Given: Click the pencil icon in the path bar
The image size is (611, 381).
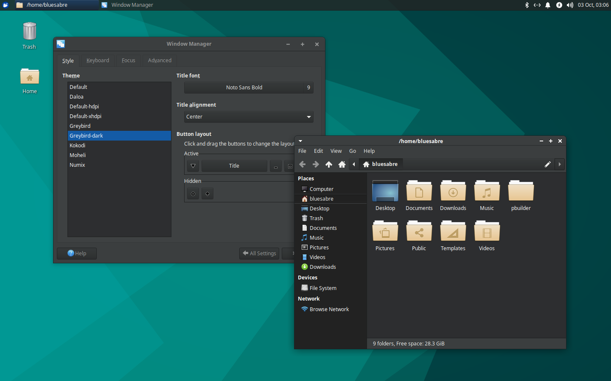Looking at the screenshot, I should pos(547,164).
